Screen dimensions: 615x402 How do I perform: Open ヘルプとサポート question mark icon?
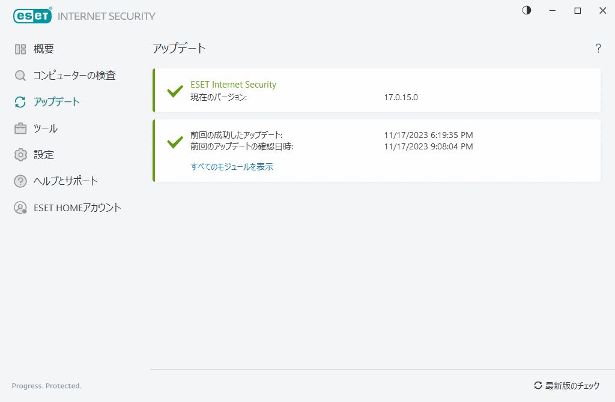point(20,181)
